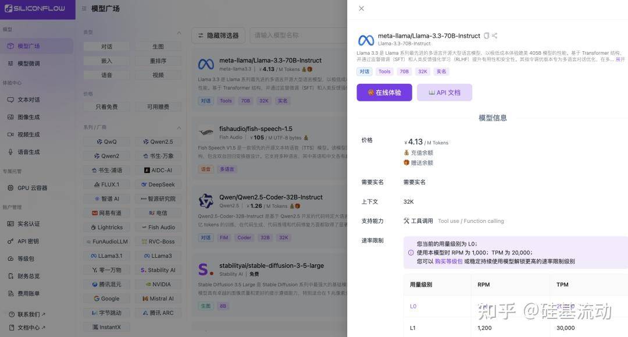Toggle the 只看免费 price filter
This screenshot has width=628, height=337.
tap(106, 107)
